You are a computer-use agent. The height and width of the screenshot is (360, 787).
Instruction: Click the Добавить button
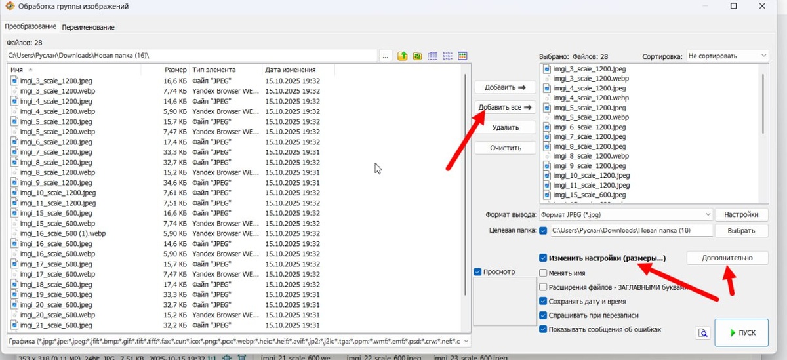[505, 87]
